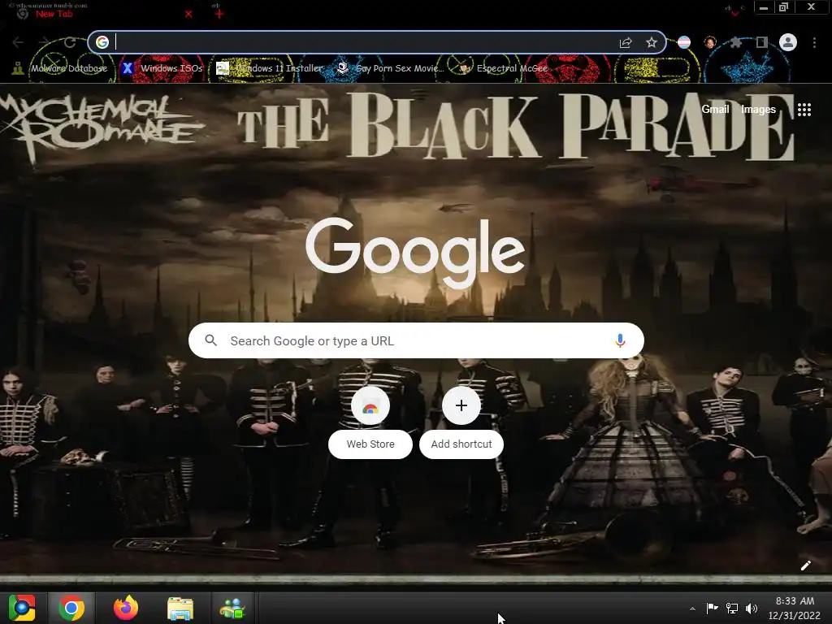
Task: Click the magnifier icon in search box
Action: click(x=210, y=340)
